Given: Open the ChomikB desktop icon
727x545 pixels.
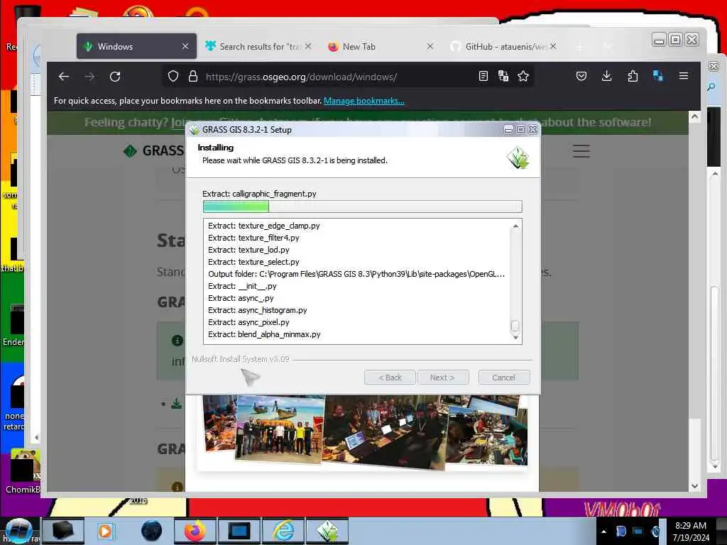Looking at the screenshot, I should coord(22,471).
